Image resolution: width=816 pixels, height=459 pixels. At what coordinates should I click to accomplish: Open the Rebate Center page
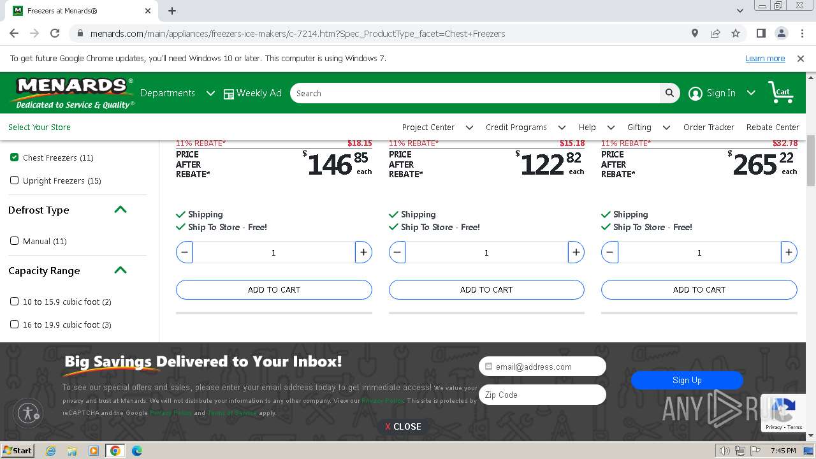click(773, 127)
